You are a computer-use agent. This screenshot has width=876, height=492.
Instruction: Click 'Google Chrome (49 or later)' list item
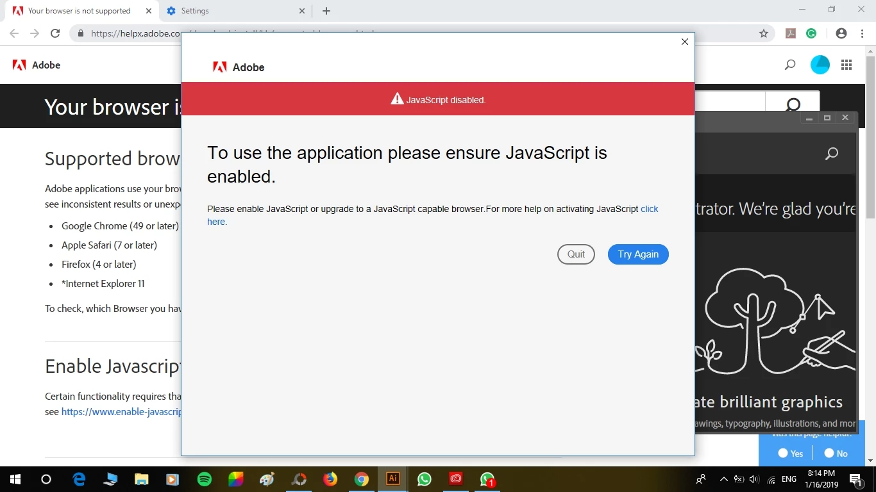pos(120,225)
